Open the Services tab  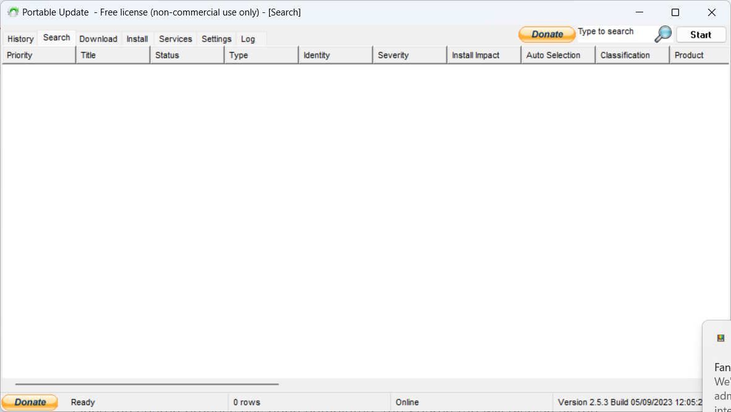point(175,38)
